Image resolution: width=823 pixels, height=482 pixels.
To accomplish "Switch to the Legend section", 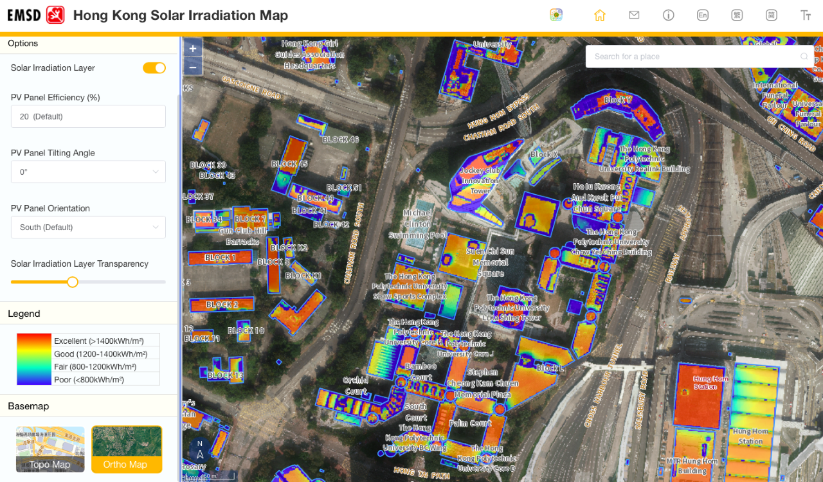I will (24, 314).
